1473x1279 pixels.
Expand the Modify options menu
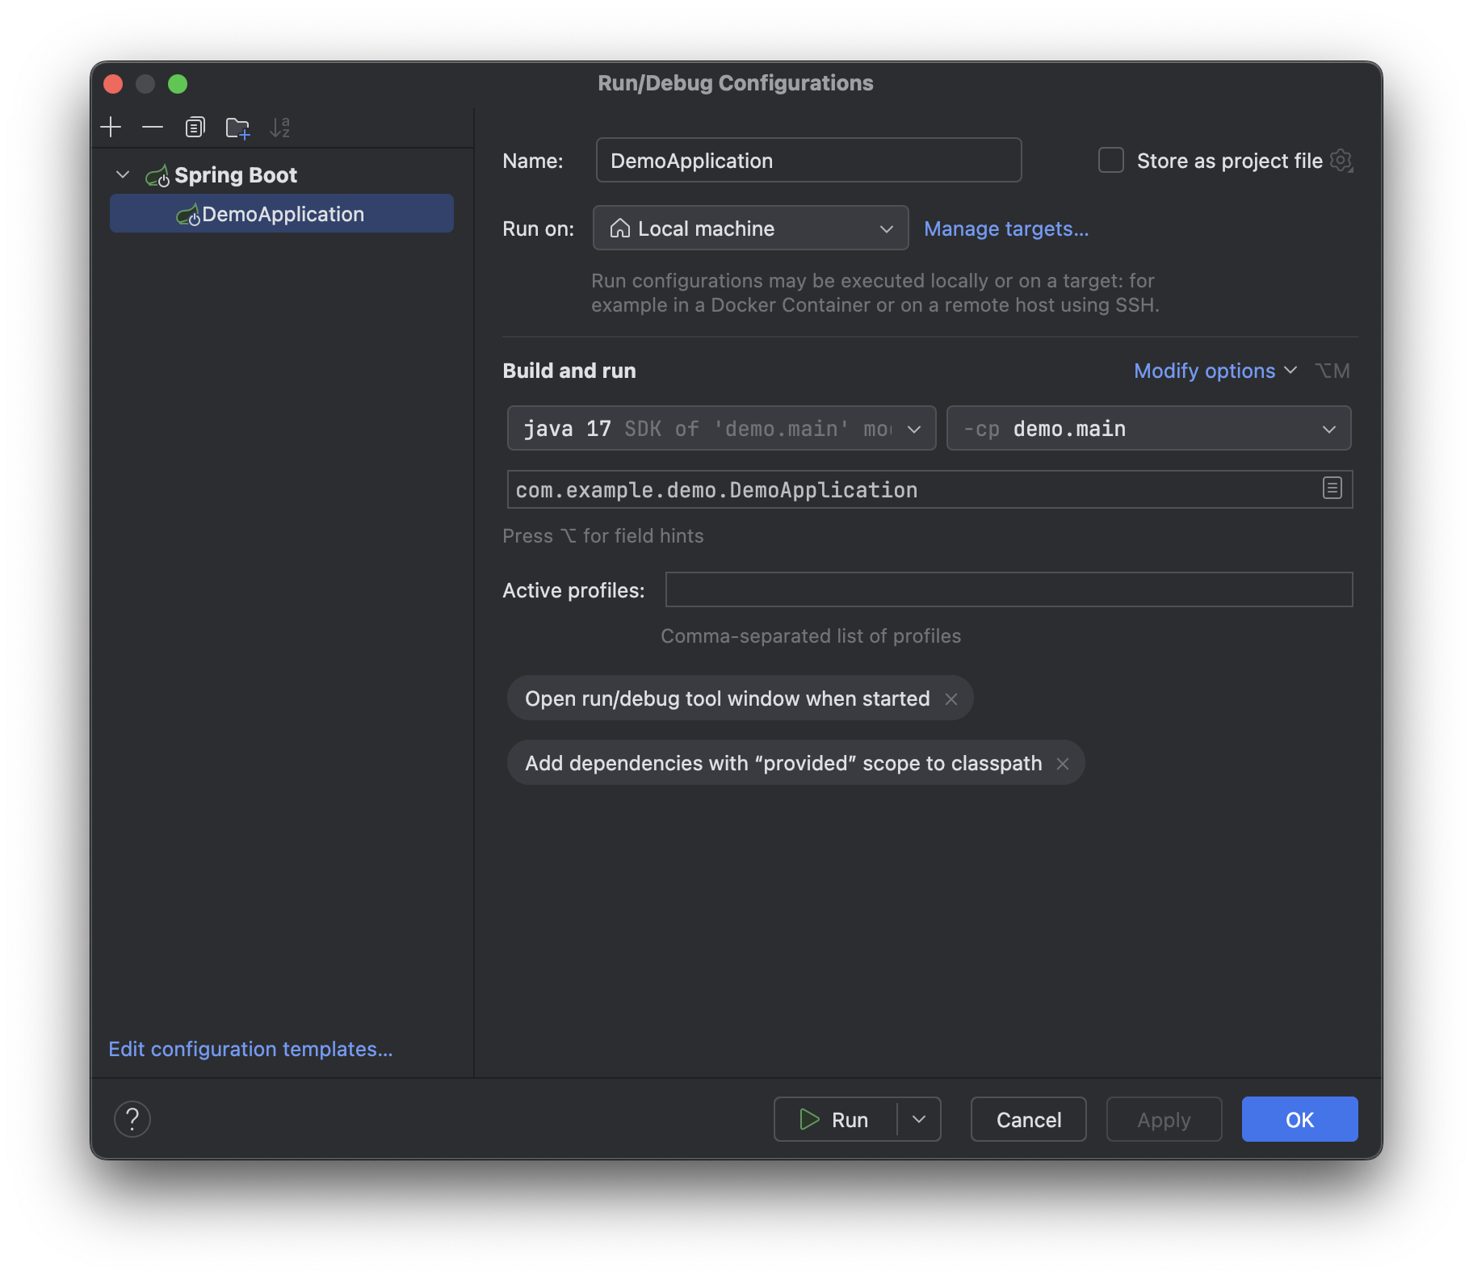tap(1215, 371)
